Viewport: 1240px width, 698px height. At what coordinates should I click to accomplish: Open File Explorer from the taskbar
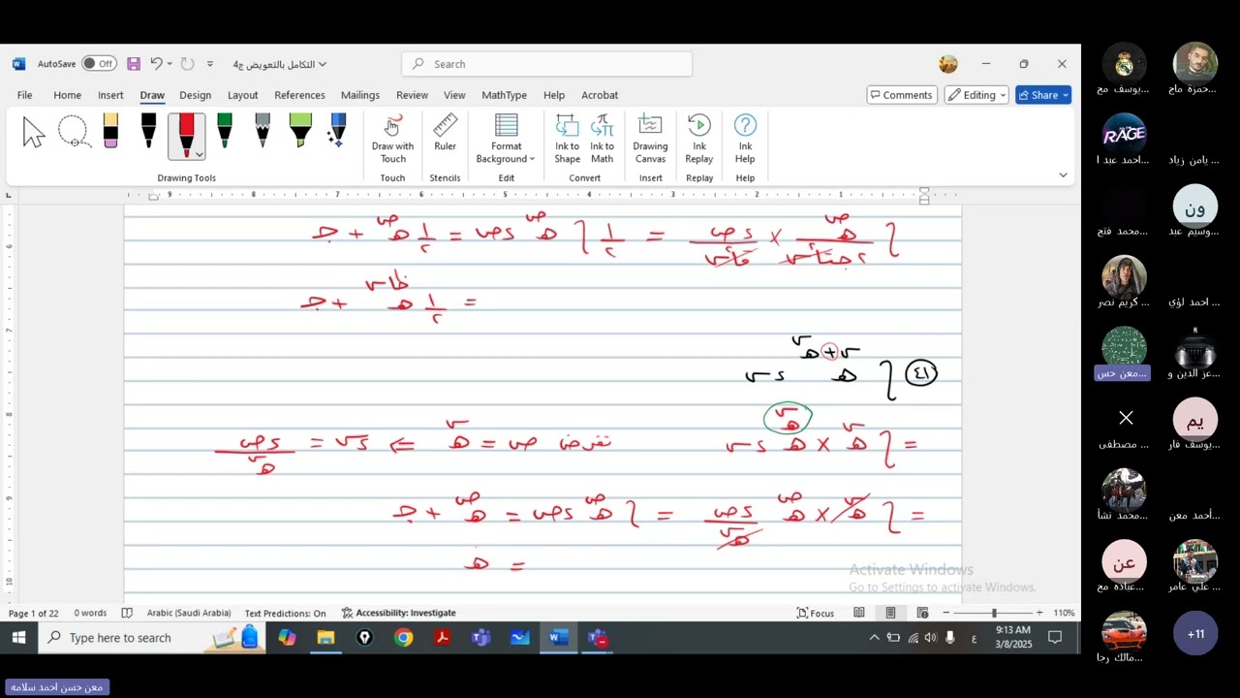tap(325, 637)
